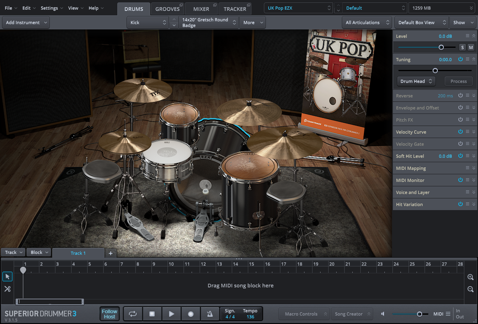Click the Record button

[x=191, y=314]
